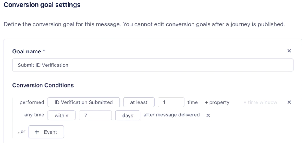304x146 pixels.
Task: Click the 'any time' label
Action: [34, 115]
